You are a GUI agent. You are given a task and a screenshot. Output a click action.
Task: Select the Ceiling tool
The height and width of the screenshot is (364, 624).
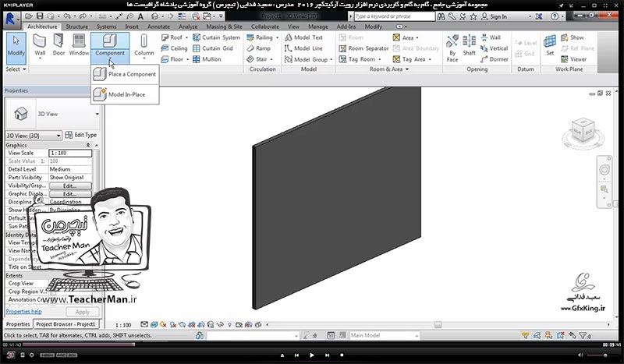[x=174, y=48]
